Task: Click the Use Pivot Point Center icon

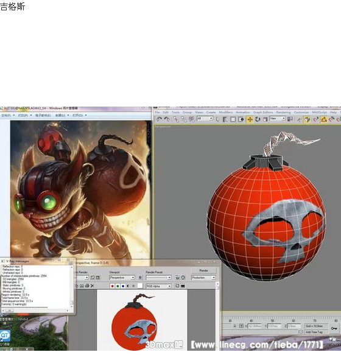Action: click(x=290, y=119)
